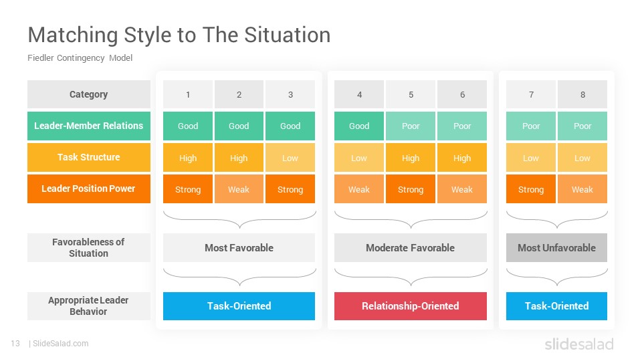Click the Leader-Member Relations green header
Viewport: 642px width, 361px height.
click(x=89, y=126)
